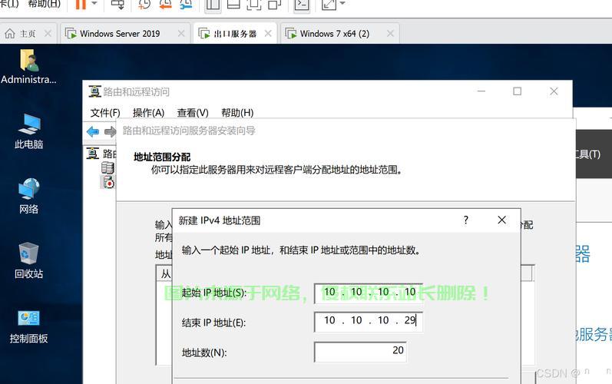The height and width of the screenshot is (384, 612).
Task: Toggle the library sidebar view icon
Action: 213,5
